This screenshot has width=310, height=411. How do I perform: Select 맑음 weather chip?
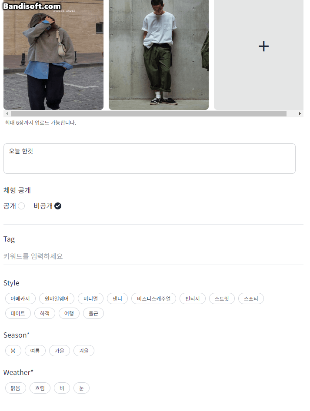(16, 388)
